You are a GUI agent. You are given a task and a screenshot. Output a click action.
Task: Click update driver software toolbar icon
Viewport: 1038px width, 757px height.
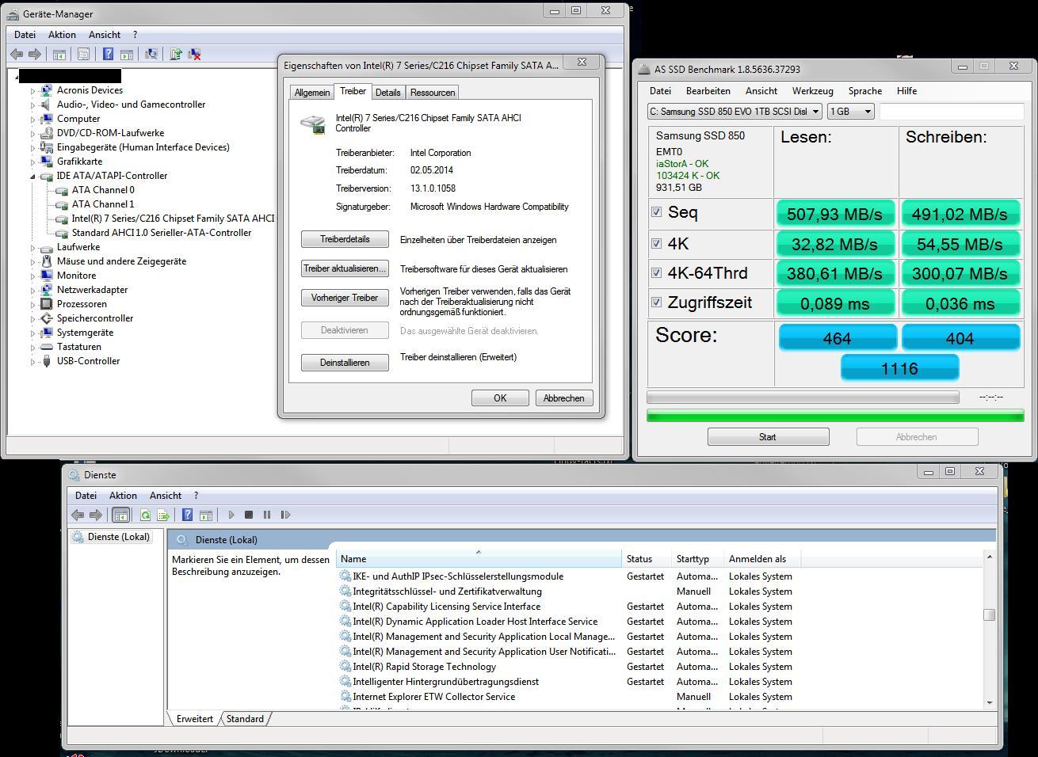[x=176, y=55]
